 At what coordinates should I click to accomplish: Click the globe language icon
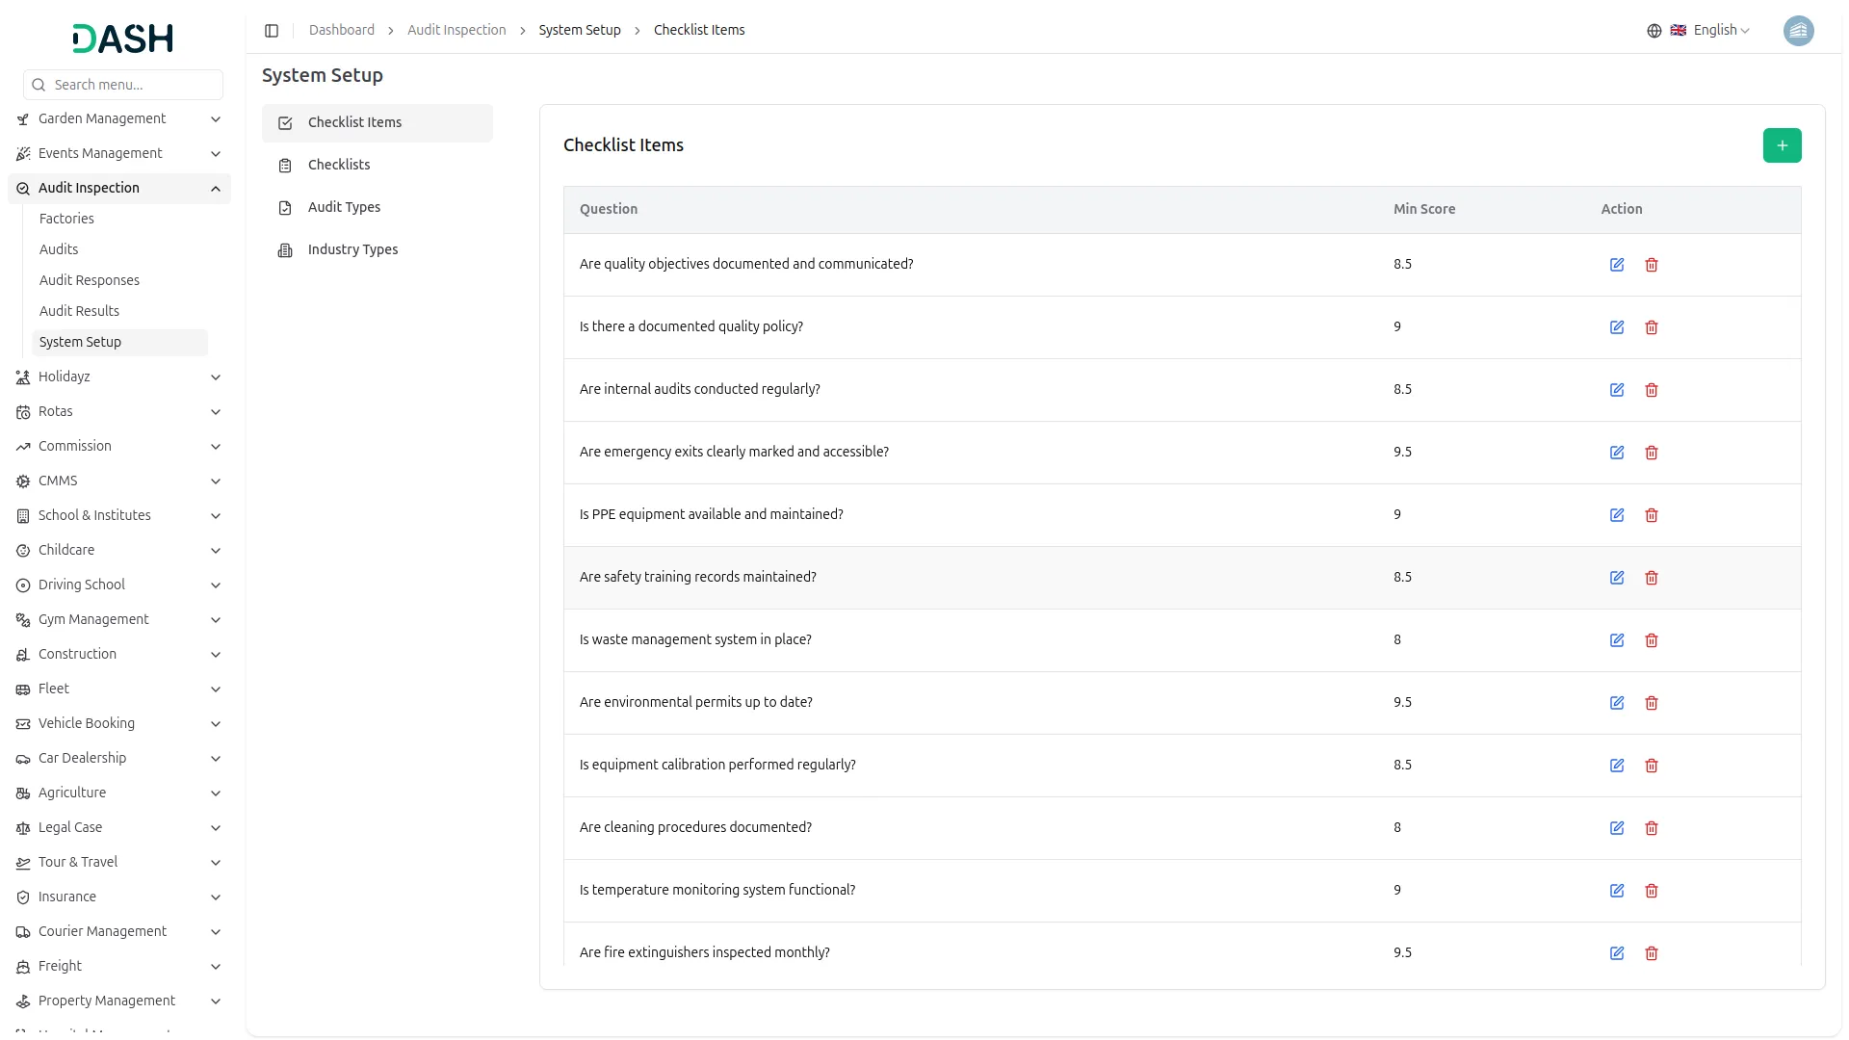1654,31
